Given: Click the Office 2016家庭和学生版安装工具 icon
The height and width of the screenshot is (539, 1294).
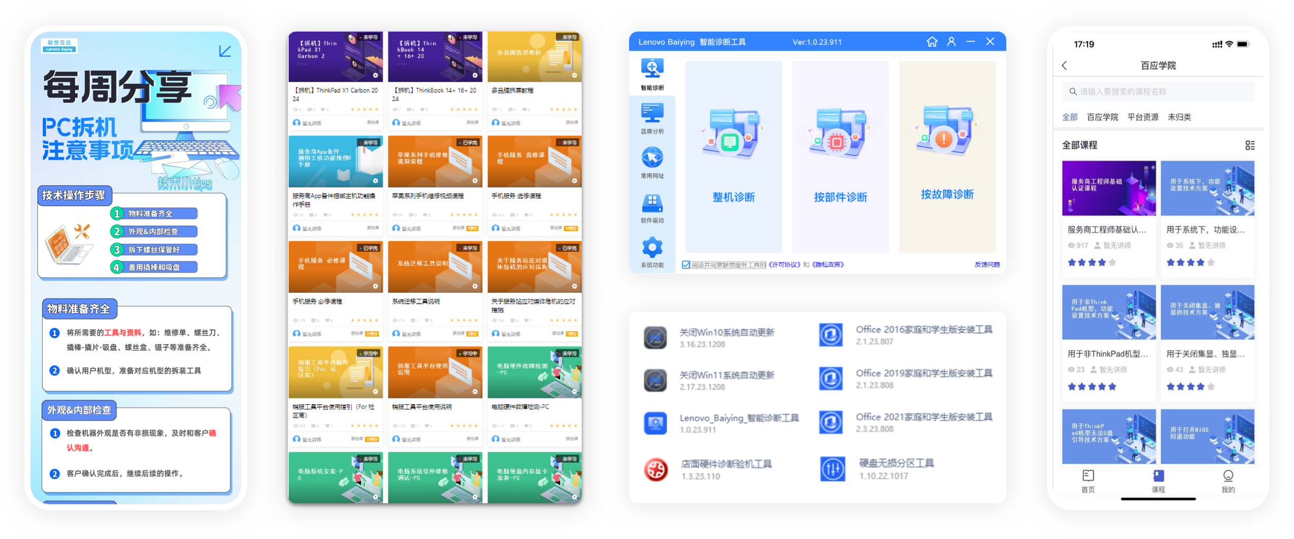Looking at the screenshot, I should (831, 335).
